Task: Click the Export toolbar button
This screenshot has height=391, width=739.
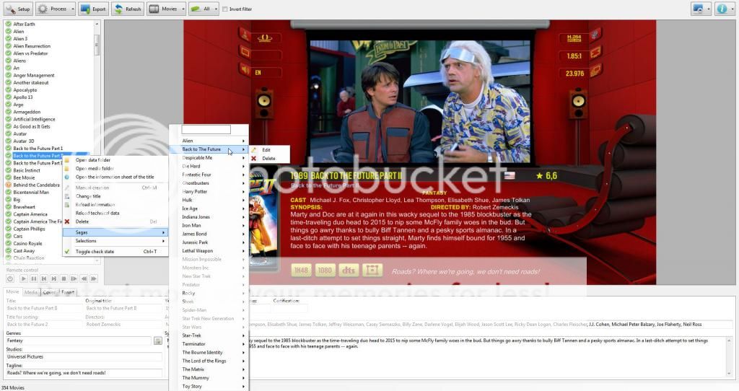Action: coord(93,9)
